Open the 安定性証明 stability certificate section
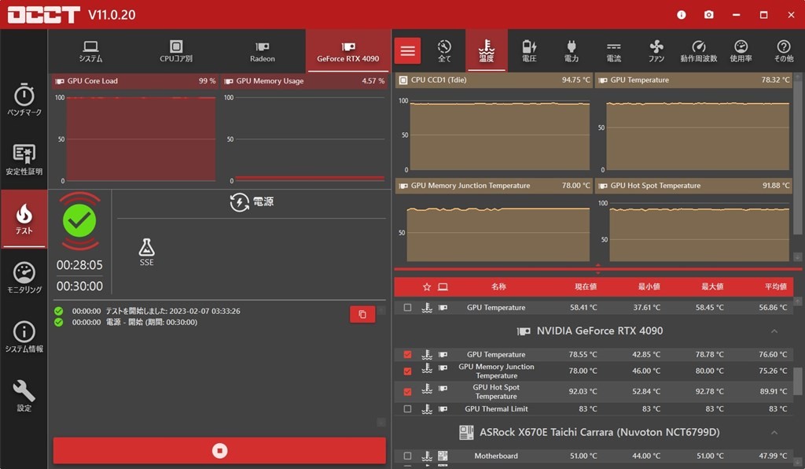Screen dimensions: 805x469 pos(24,159)
